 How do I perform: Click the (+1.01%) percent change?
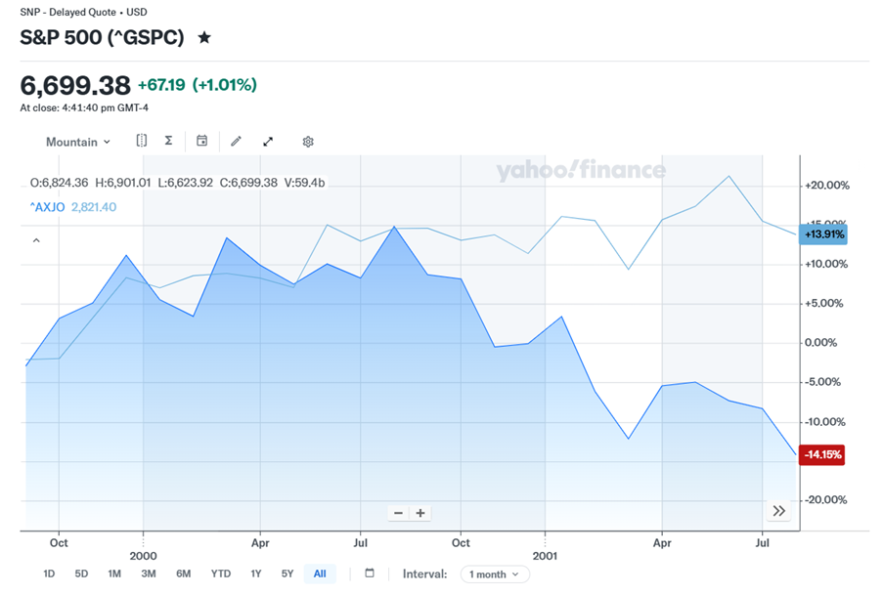coord(224,85)
